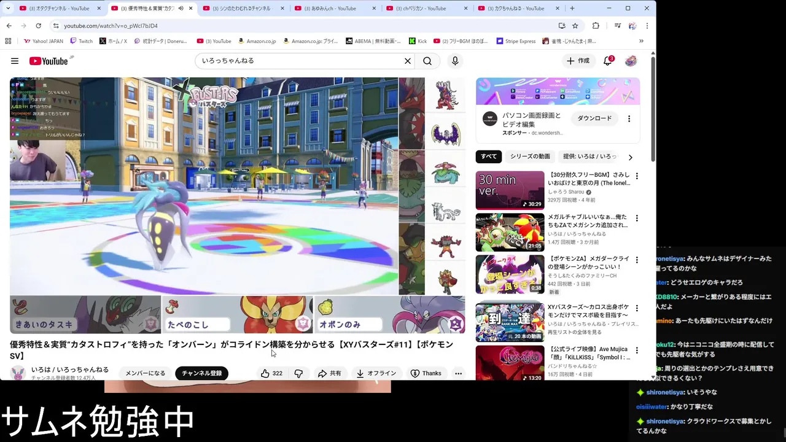Open Kick bookmark

coord(418,41)
